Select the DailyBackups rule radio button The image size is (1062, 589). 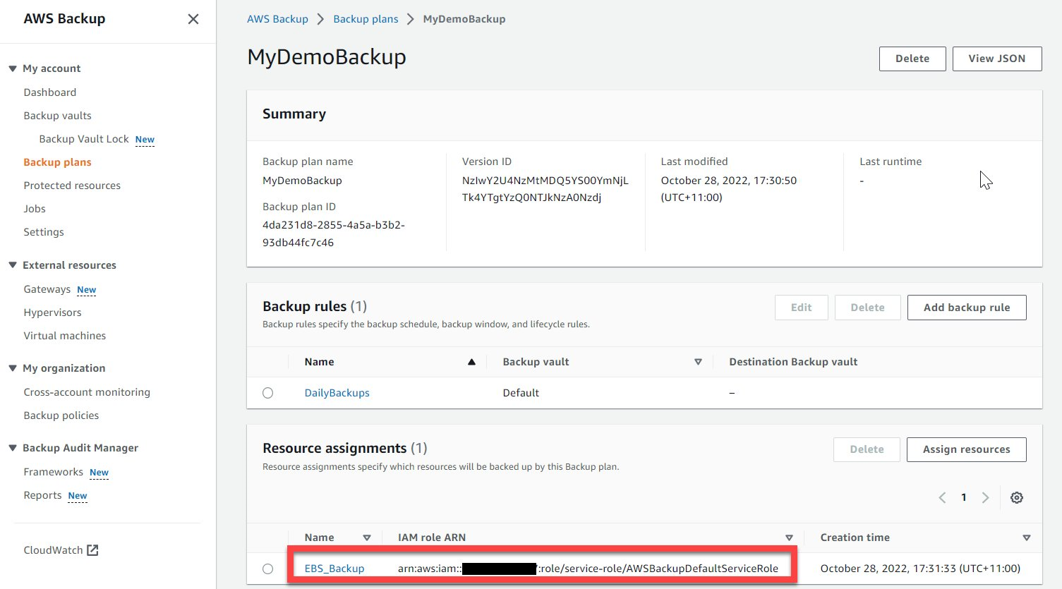point(268,393)
